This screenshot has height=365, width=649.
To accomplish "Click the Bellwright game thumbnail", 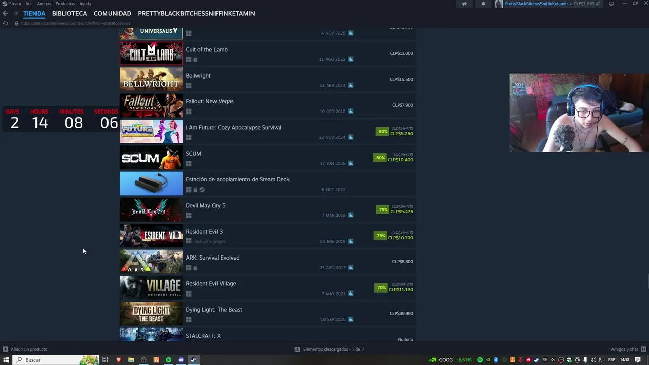I will (x=151, y=80).
